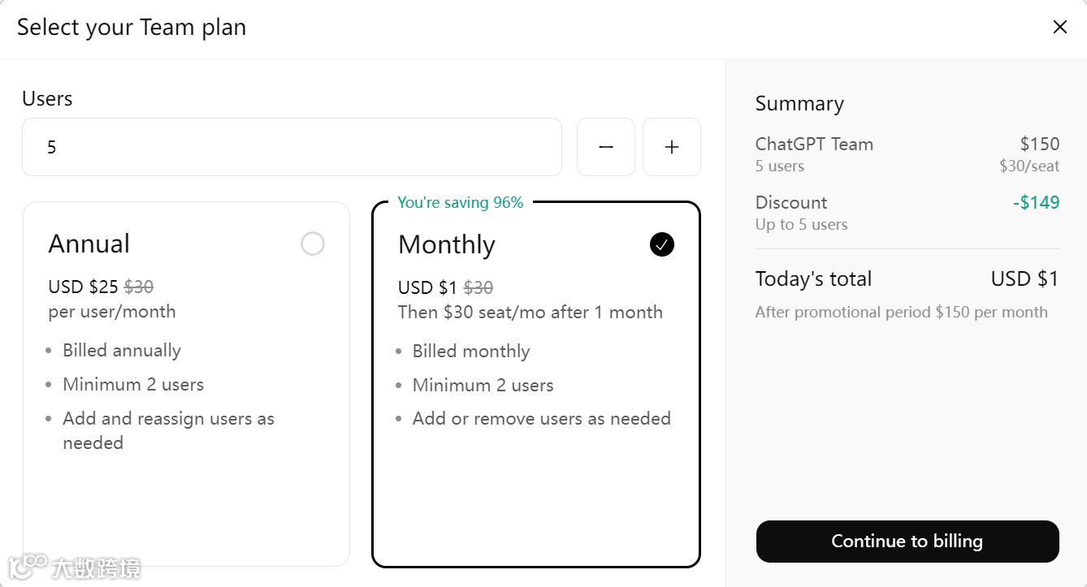
Task: Click Add or remove users as needed
Action: coord(541,419)
